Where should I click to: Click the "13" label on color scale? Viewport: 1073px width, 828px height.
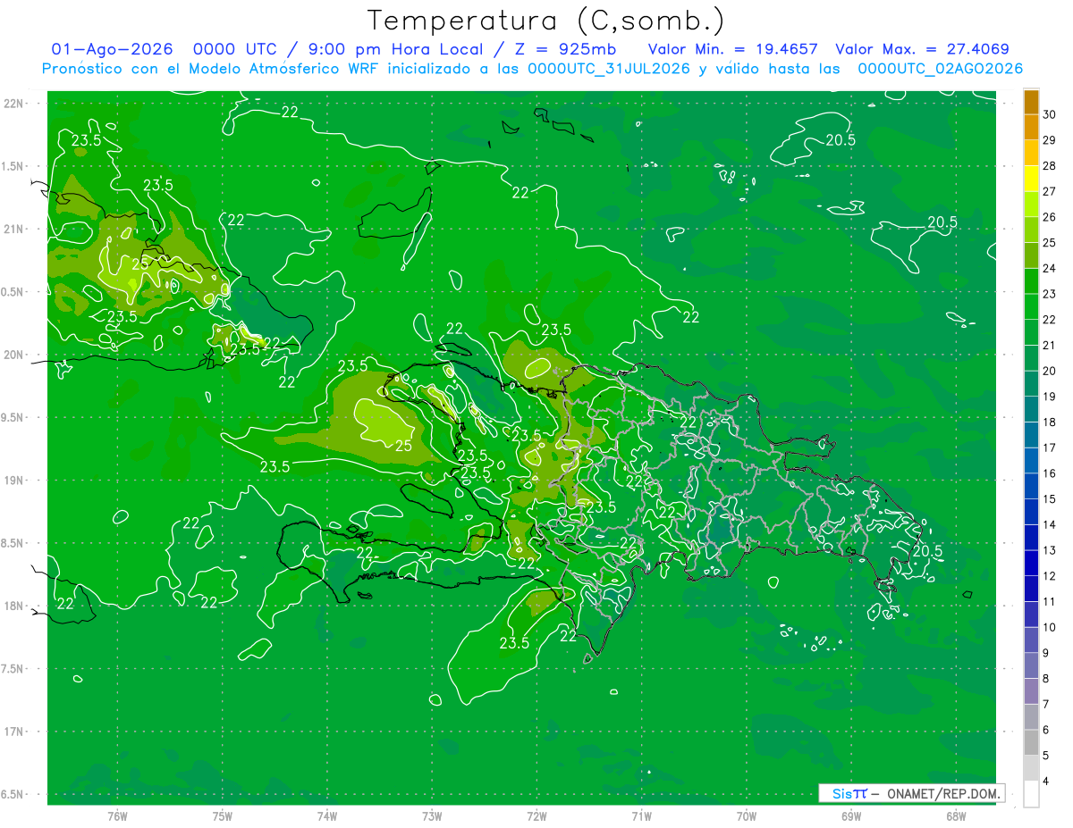point(1050,550)
